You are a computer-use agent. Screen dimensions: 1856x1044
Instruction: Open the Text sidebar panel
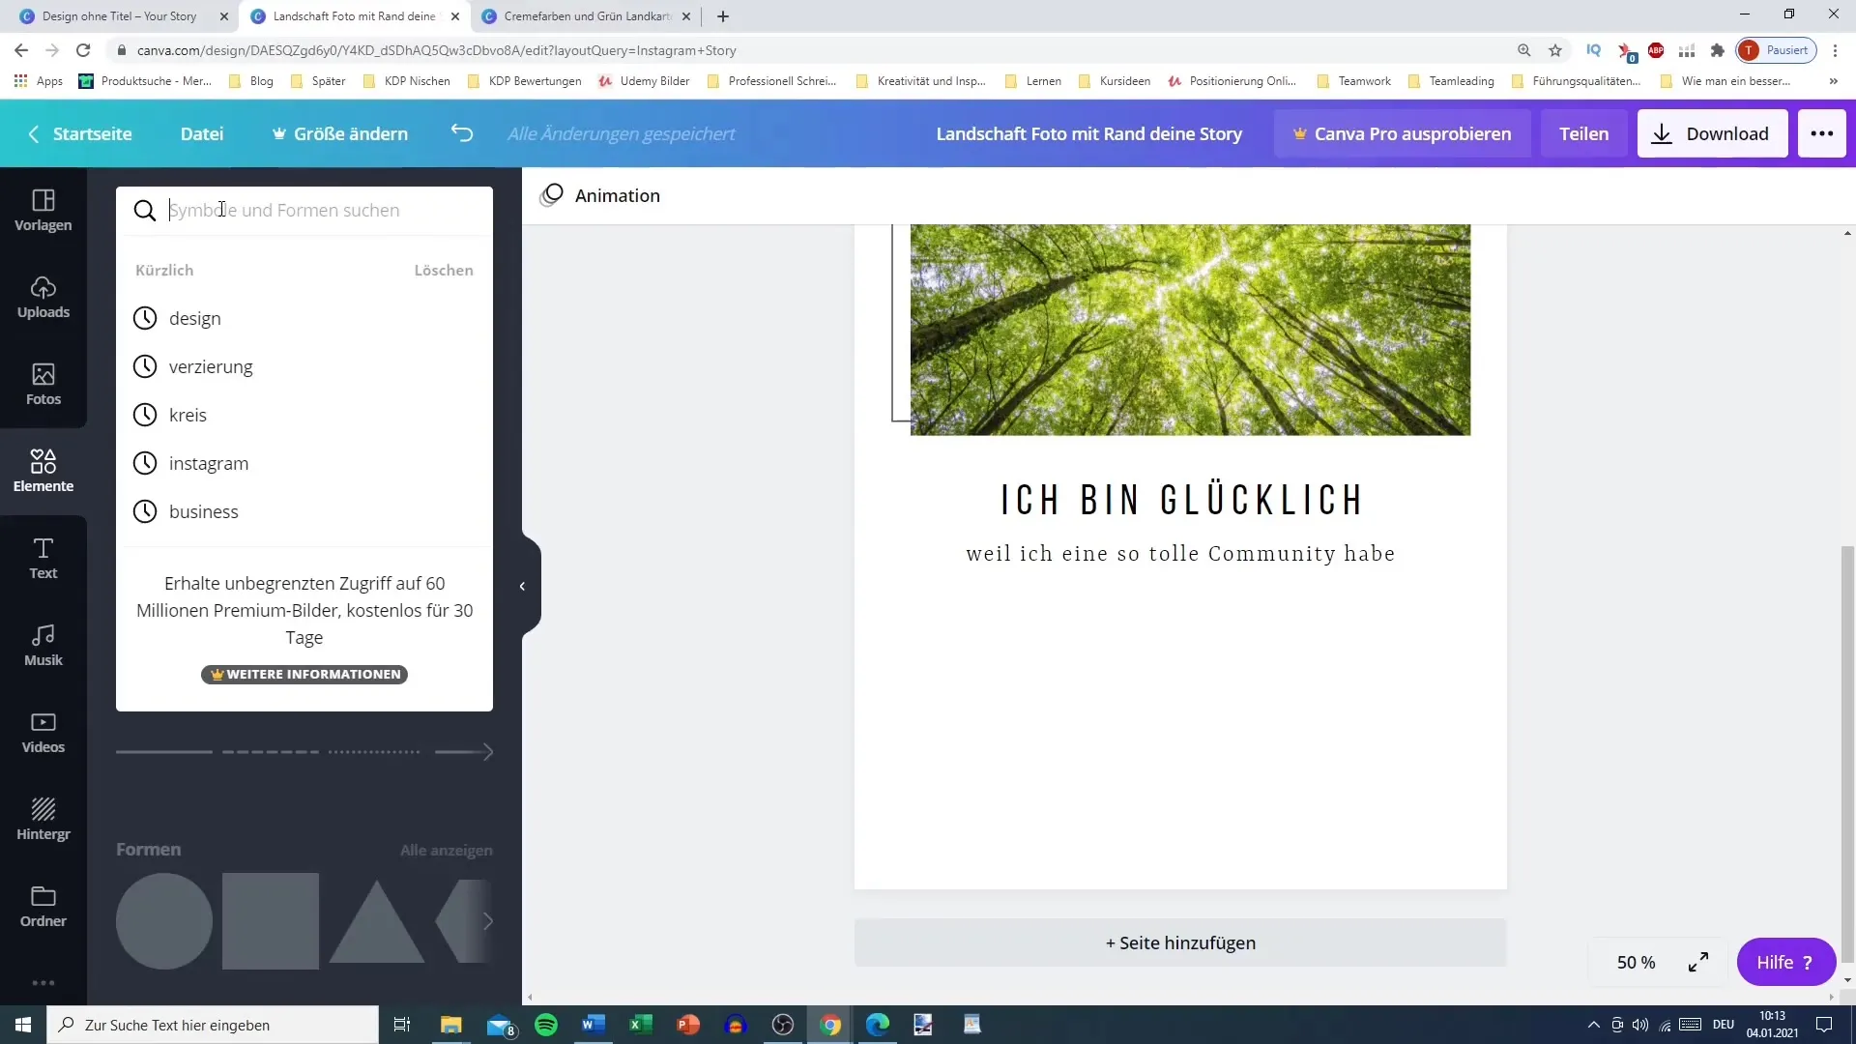(x=43, y=558)
